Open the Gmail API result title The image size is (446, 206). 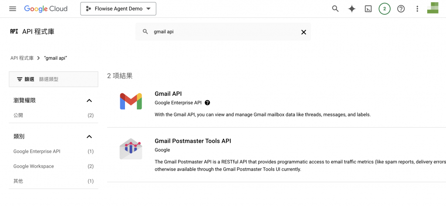click(x=168, y=94)
